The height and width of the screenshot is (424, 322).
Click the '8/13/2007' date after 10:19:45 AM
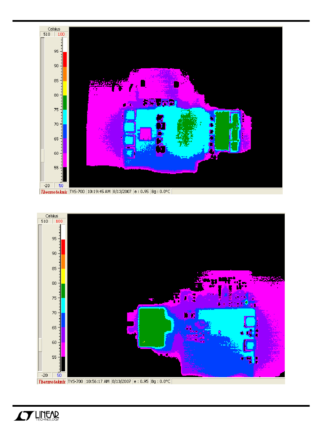pyautogui.click(x=122, y=192)
